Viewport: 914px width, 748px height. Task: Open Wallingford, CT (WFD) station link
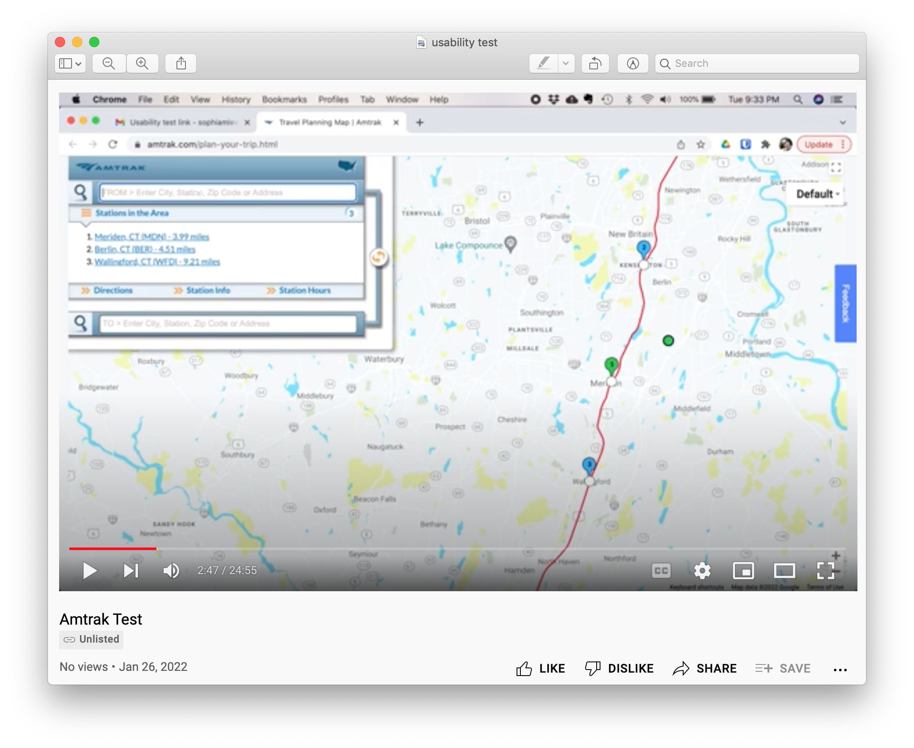pyautogui.click(x=157, y=262)
